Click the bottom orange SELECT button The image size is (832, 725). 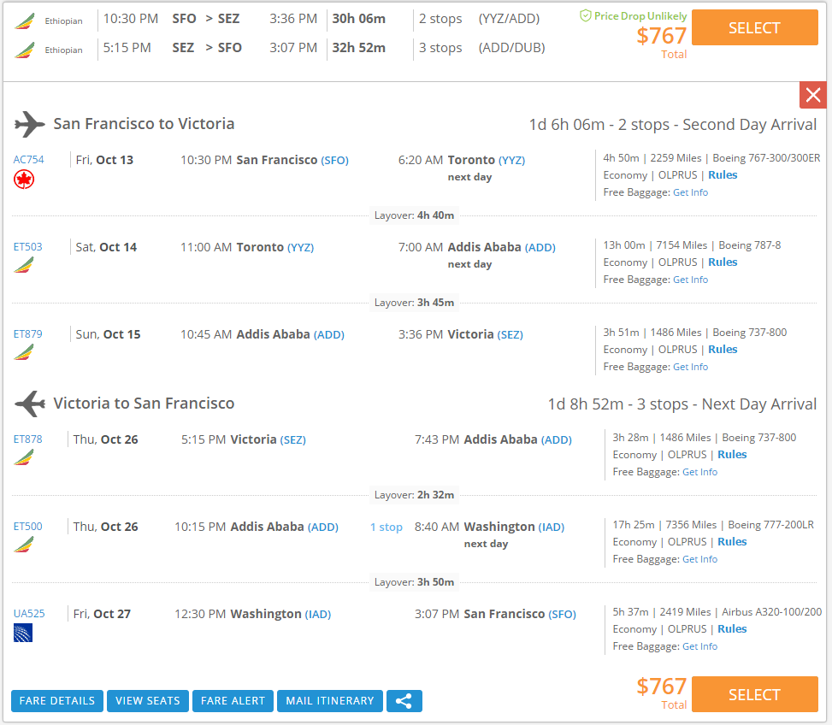click(754, 694)
